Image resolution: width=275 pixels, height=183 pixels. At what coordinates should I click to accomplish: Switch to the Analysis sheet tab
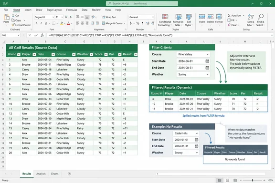(x=41, y=174)
